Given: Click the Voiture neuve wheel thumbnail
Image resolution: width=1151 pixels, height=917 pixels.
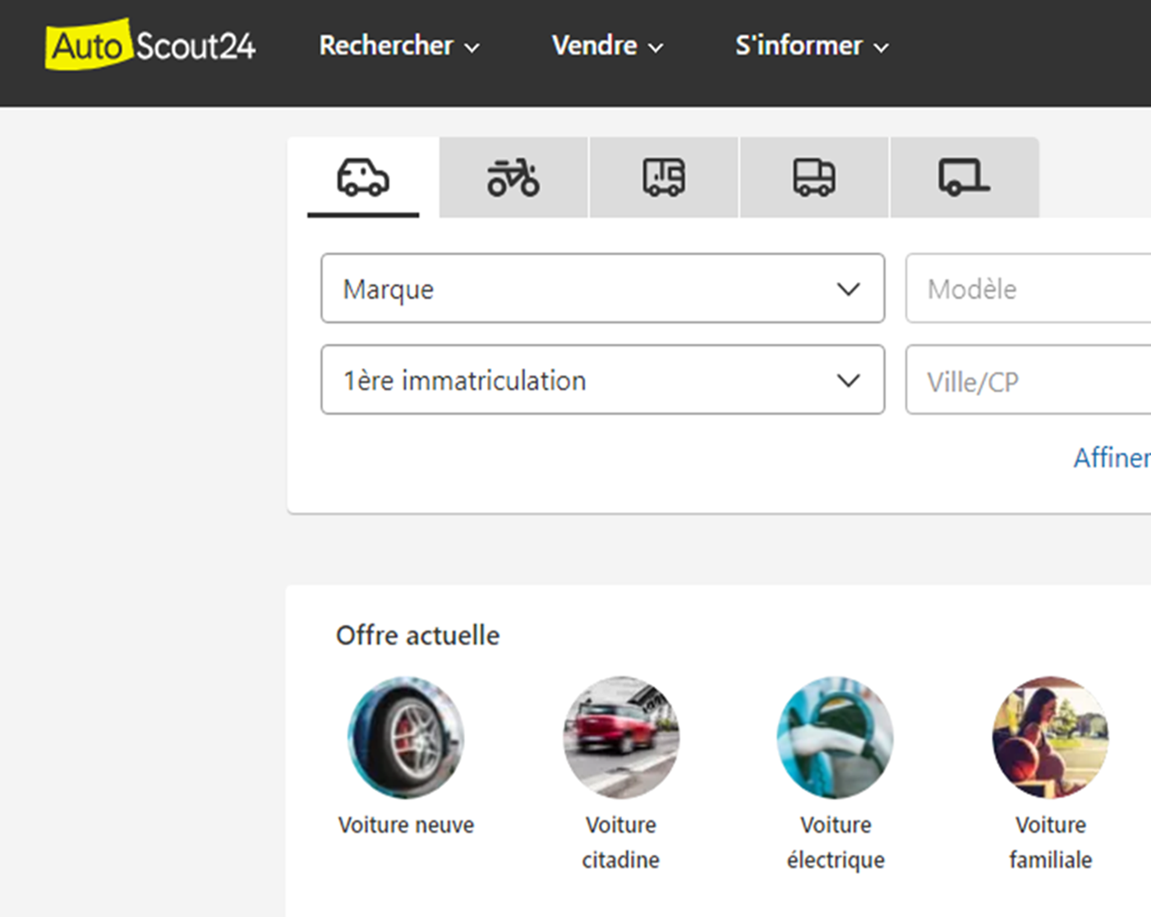Looking at the screenshot, I should pos(406,737).
